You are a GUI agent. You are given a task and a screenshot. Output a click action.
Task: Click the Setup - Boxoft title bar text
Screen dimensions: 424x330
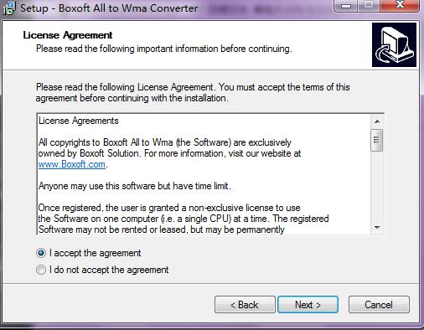click(x=109, y=8)
